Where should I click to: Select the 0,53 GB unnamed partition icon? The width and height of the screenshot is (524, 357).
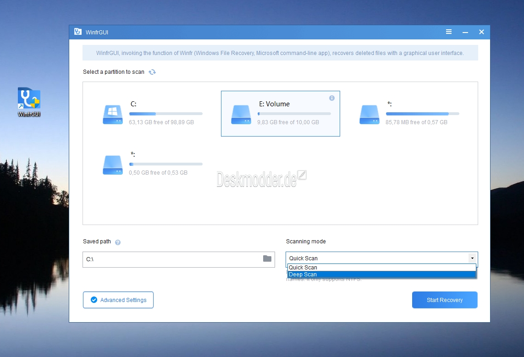[x=113, y=165]
